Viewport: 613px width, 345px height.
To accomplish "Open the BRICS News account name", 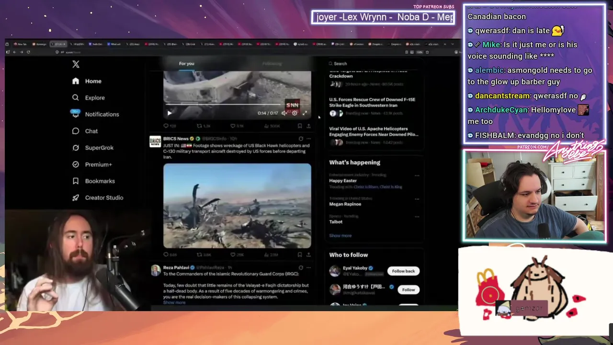I will pyautogui.click(x=176, y=139).
